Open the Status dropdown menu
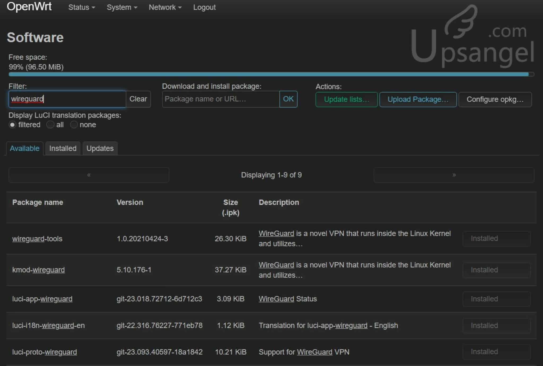 [x=81, y=7]
